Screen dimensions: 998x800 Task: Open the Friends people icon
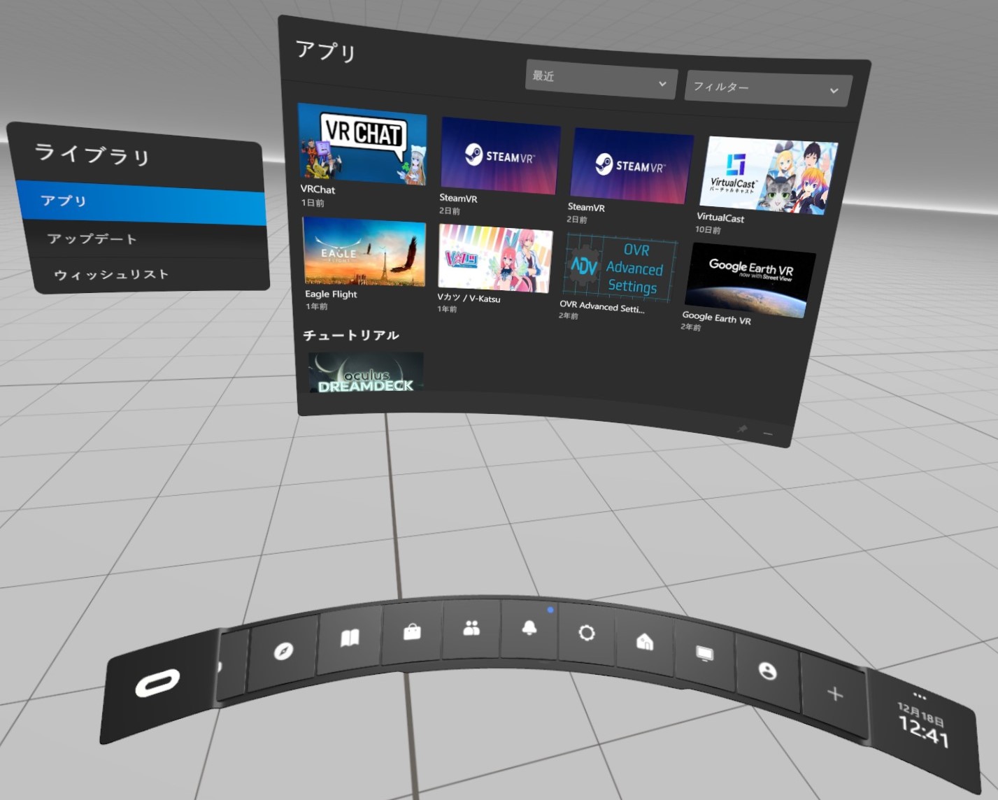coord(470,628)
